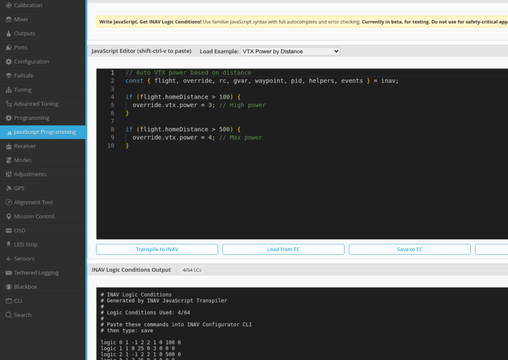Switch to the Modes tab
508x360 pixels.
tap(23, 160)
